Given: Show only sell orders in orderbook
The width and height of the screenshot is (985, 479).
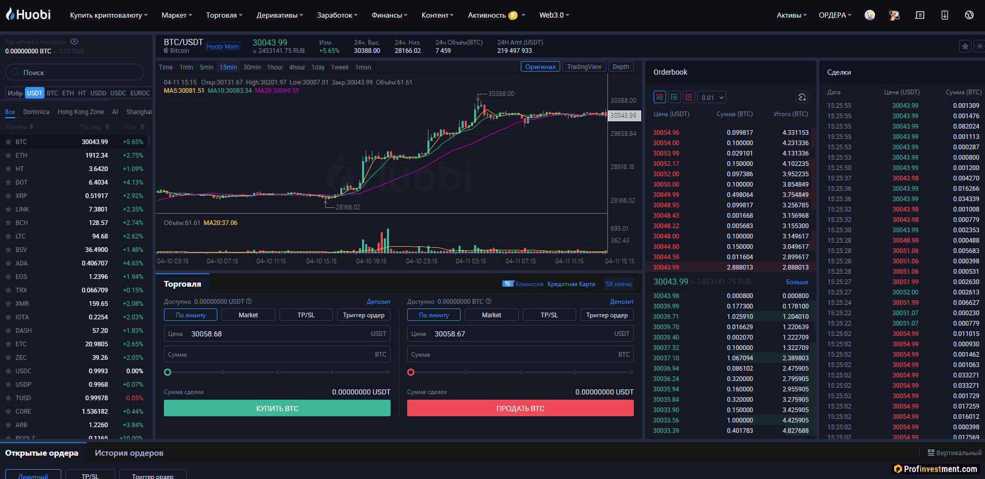Looking at the screenshot, I should click(x=689, y=97).
